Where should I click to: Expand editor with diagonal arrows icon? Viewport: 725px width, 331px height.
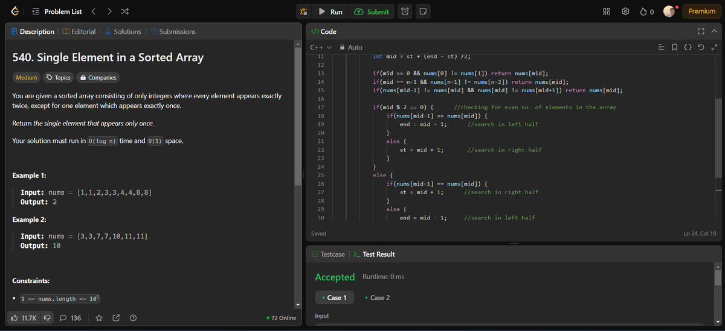(714, 47)
